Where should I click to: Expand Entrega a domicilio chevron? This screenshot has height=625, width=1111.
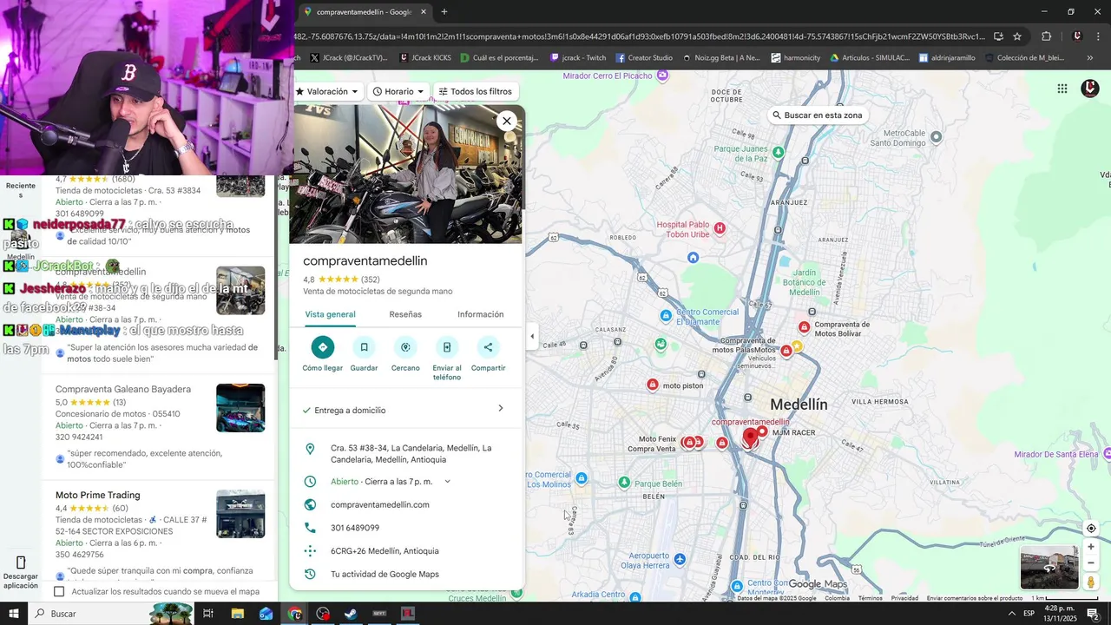500,409
